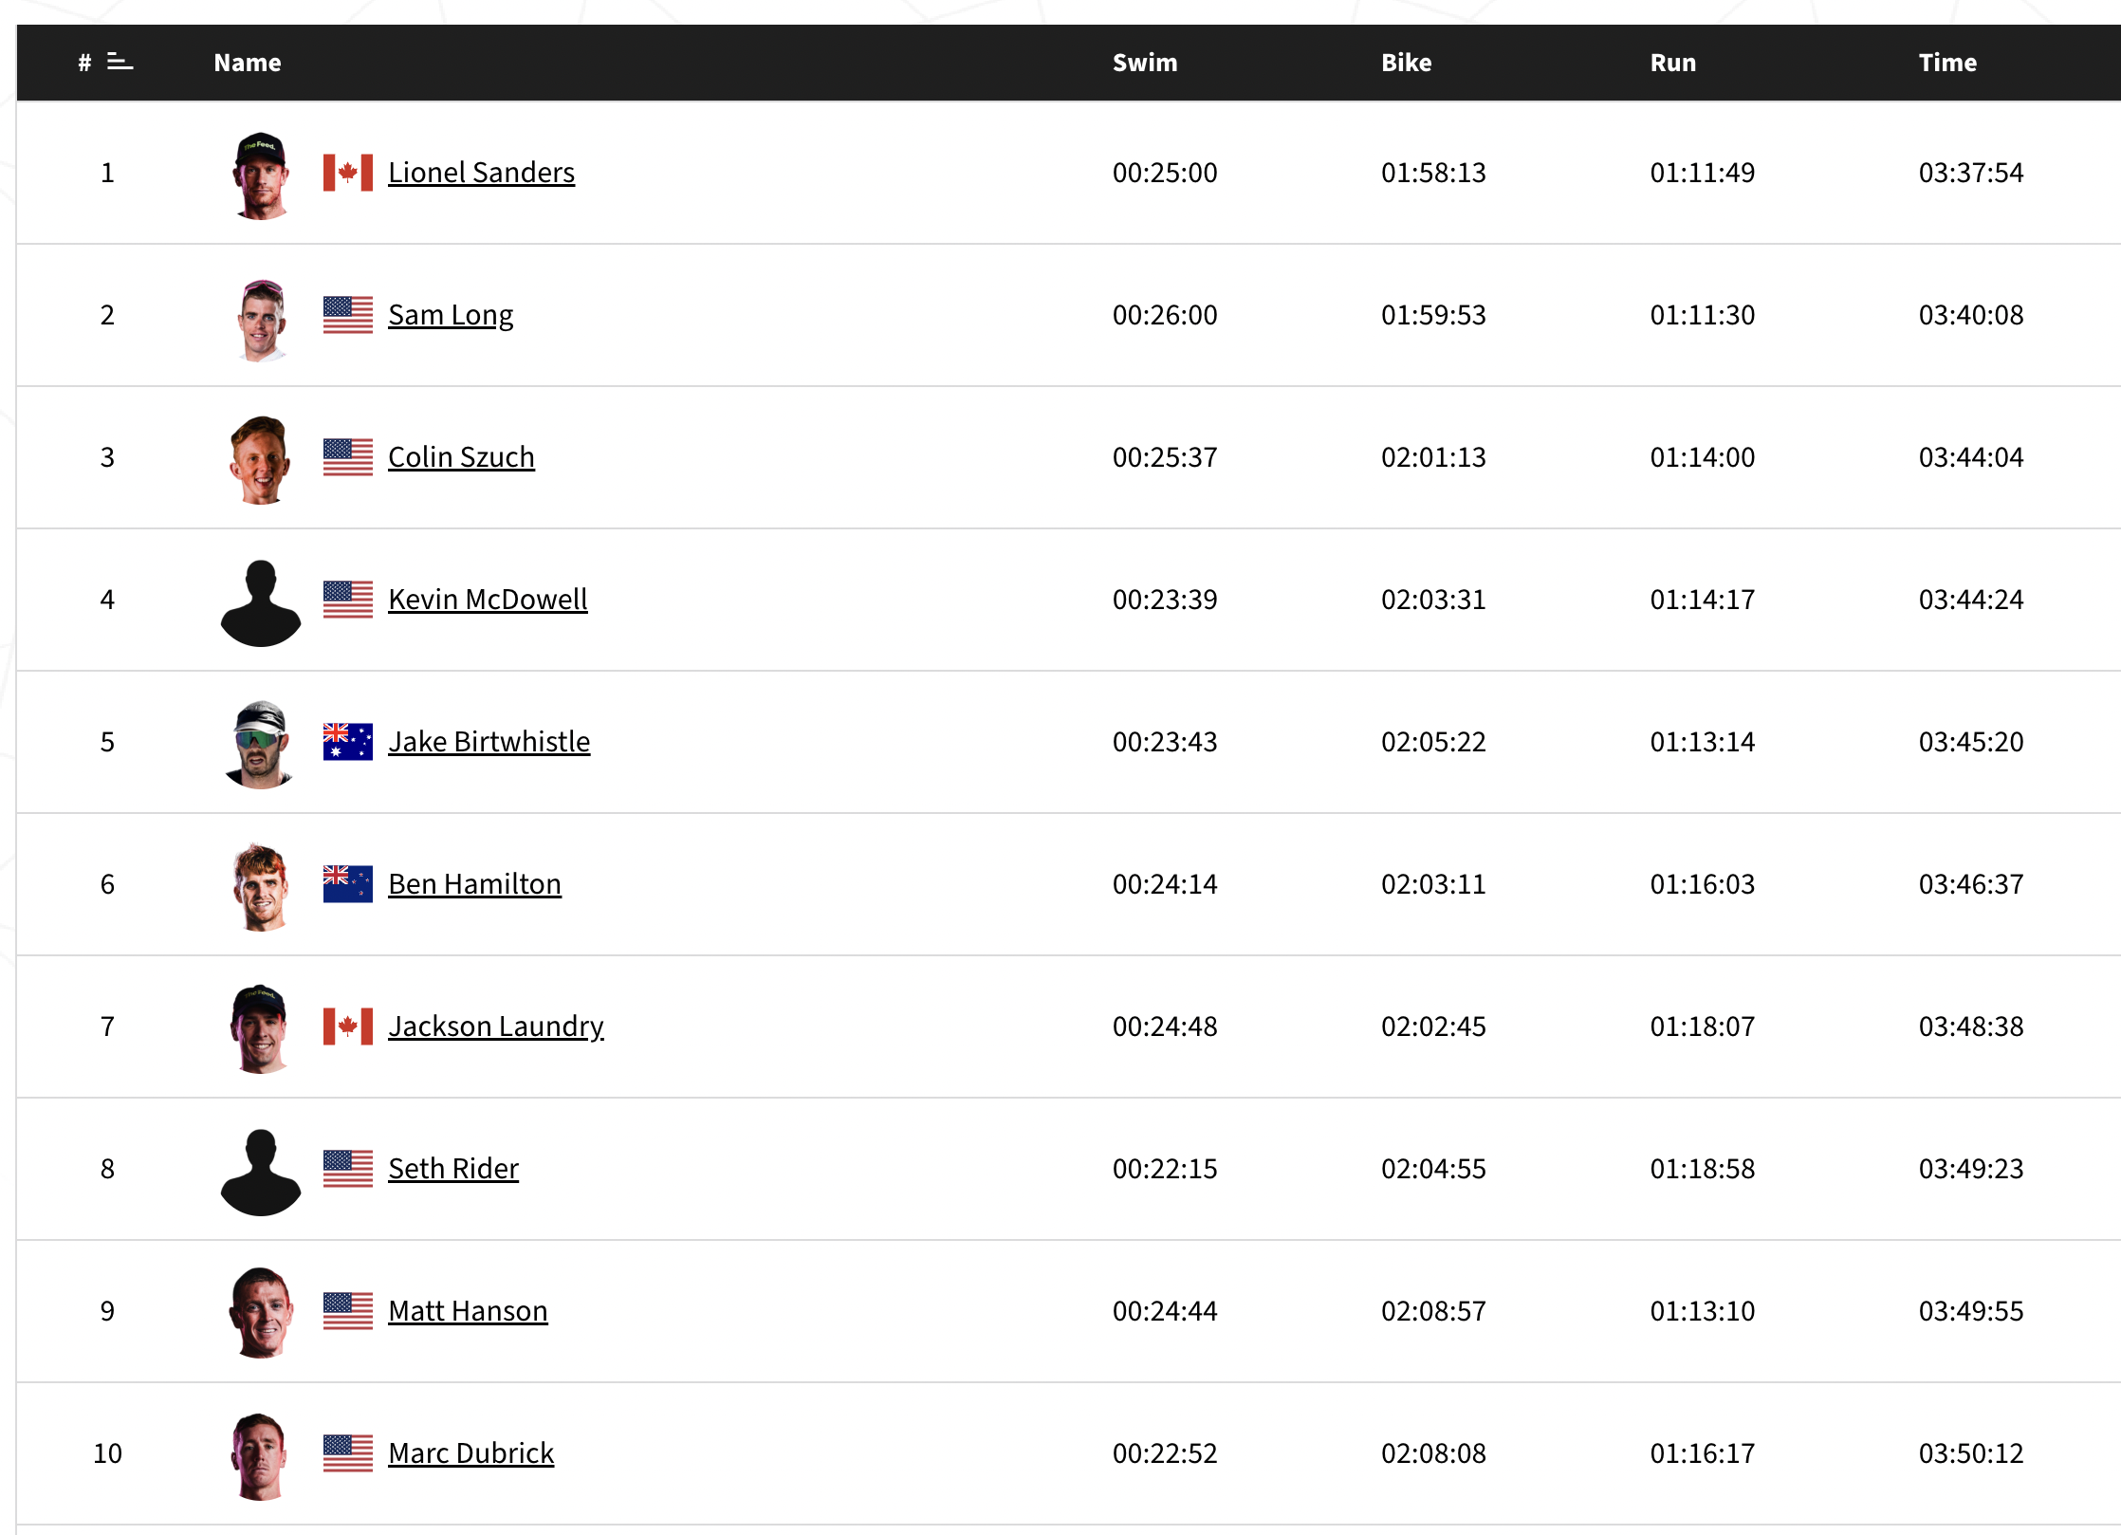
Task: Click the US flag beside Matt Hanson
Action: (348, 1311)
